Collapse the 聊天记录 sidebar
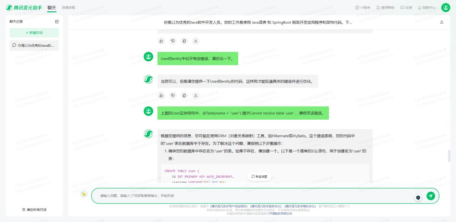The height and width of the screenshot is (222, 456). (x=57, y=21)
